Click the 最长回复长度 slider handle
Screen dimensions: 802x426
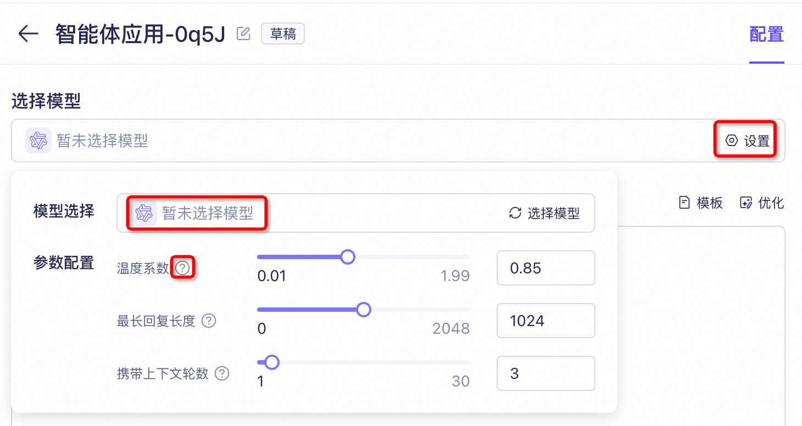[363, 310]
